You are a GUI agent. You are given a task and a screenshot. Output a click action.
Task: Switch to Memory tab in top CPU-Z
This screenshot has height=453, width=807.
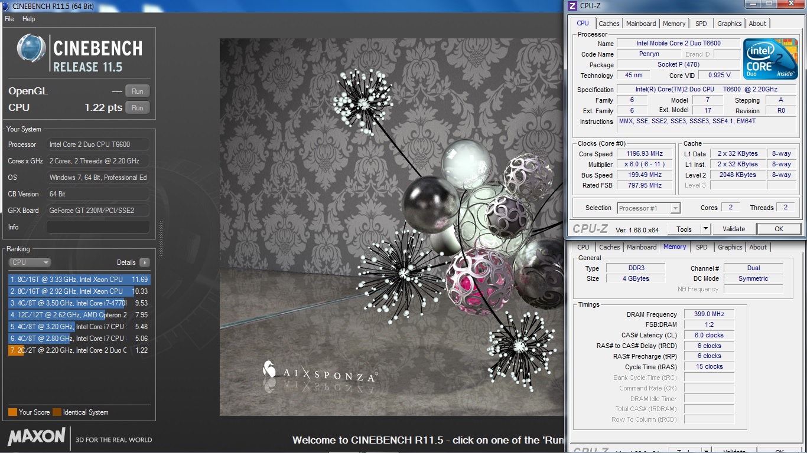[674, 24]
